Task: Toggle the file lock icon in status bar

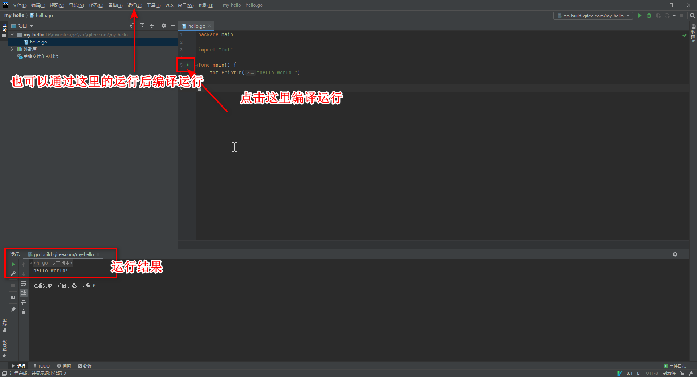Action: click(x=682, y=373)
